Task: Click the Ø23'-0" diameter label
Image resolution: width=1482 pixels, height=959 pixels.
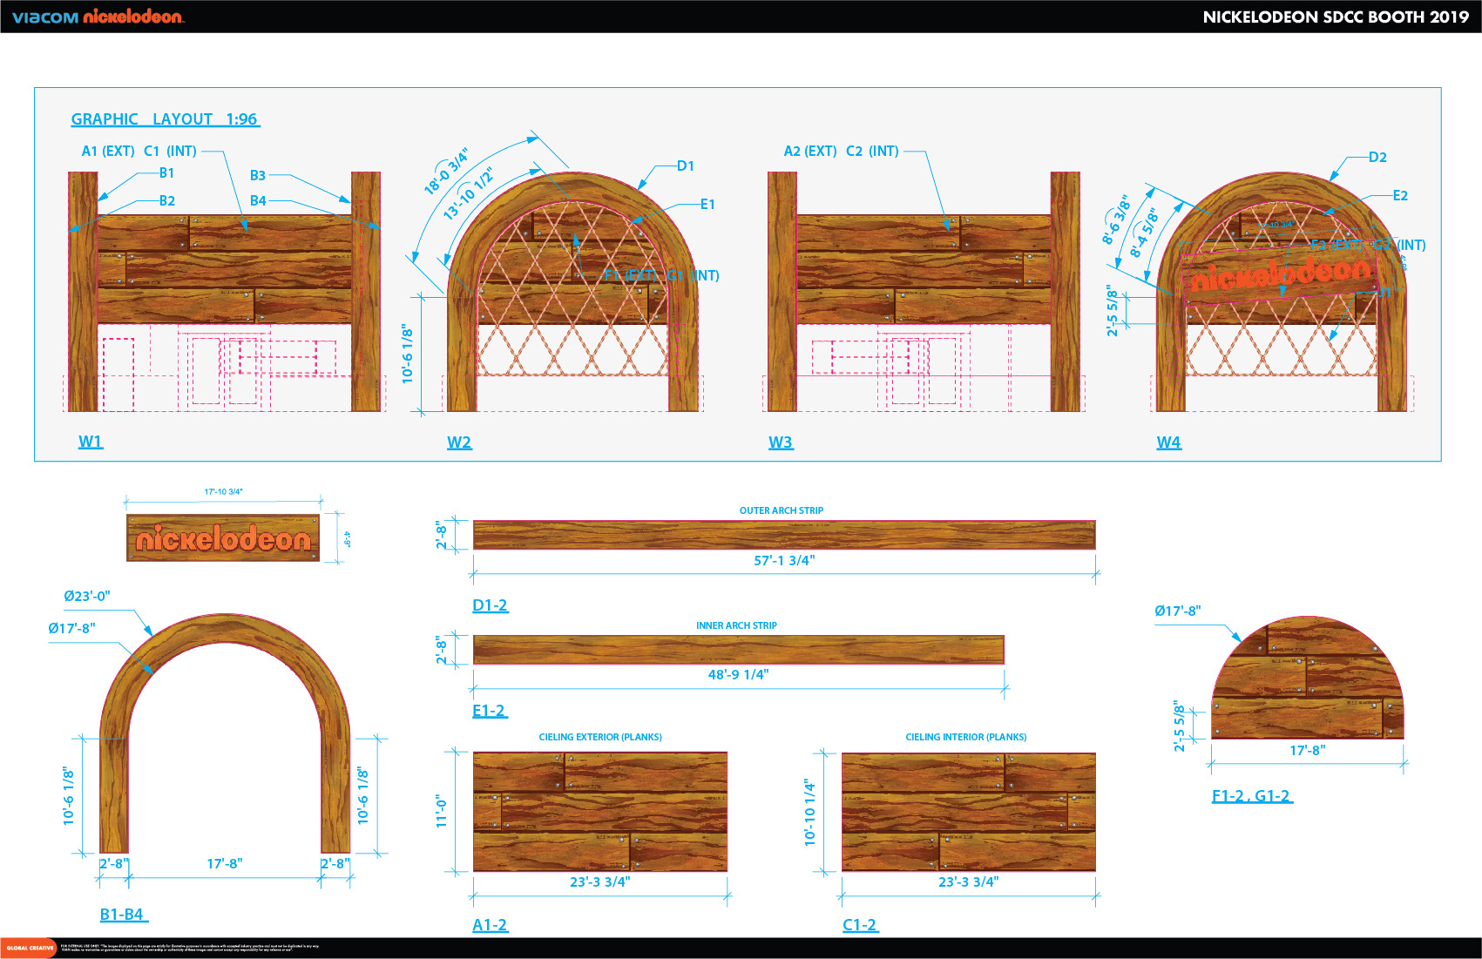Action: pos(87,597)
